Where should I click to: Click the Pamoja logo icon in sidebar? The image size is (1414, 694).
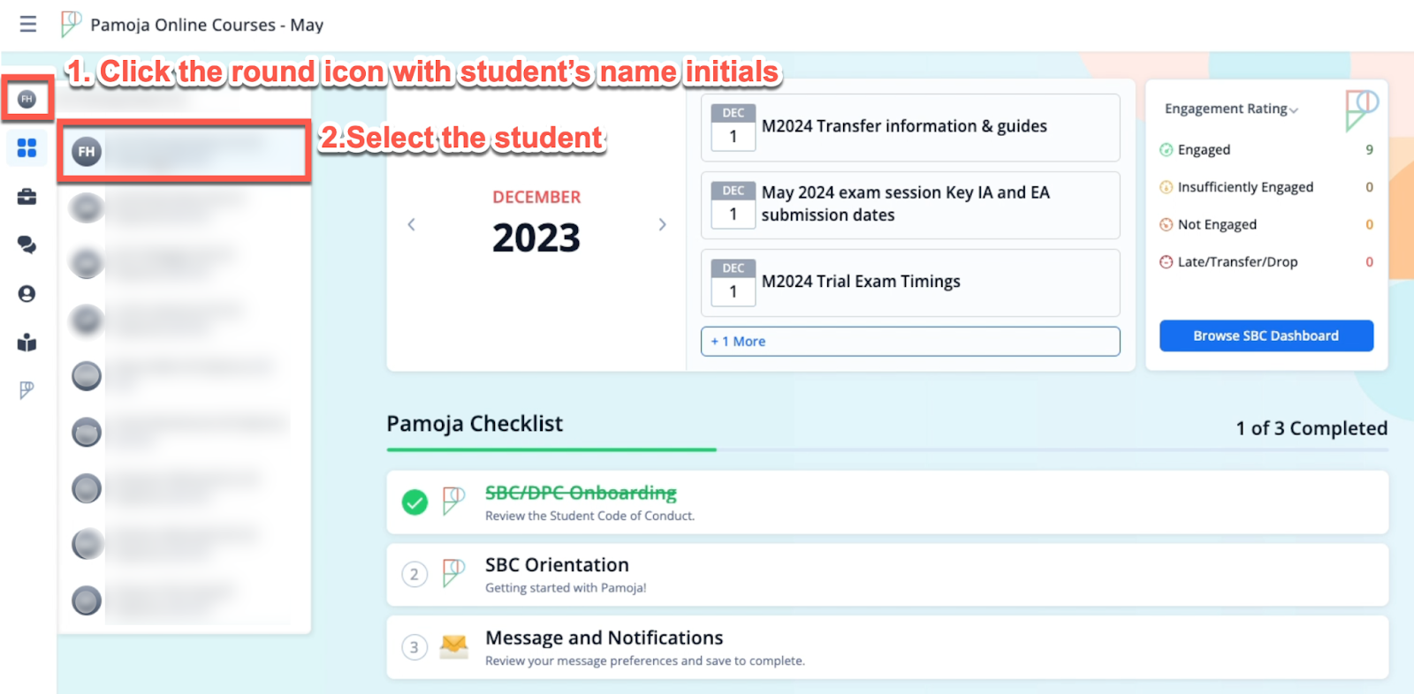coord(27,390)
